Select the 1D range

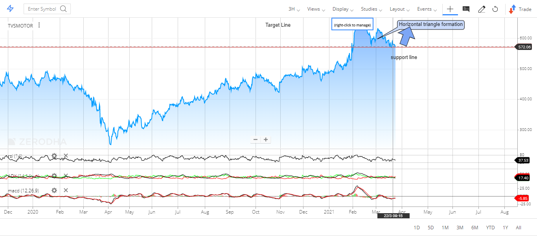click(417, 228)
